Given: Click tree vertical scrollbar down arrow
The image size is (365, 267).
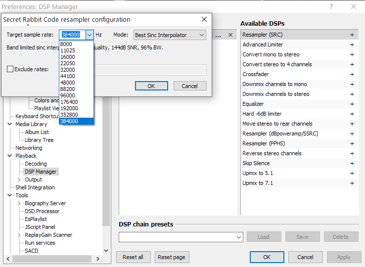Looking at the screenshot, I should pyautogui.click(x=106, y=251).
